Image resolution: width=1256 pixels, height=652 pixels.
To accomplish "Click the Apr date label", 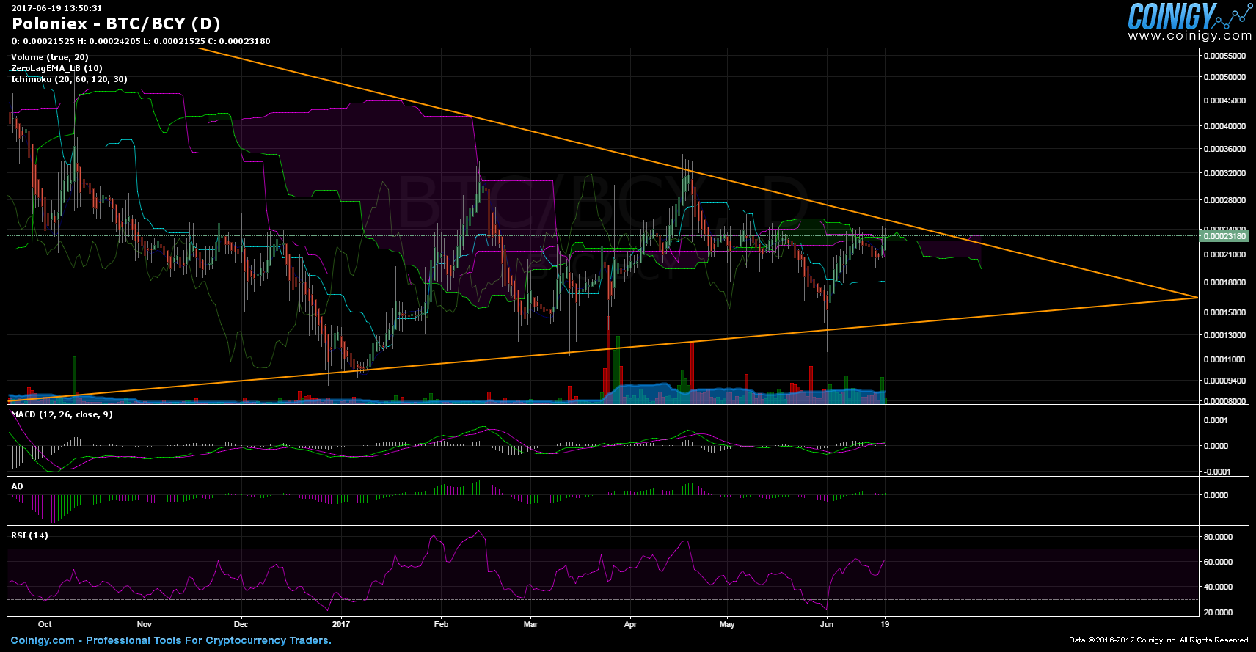I will 630,624.
